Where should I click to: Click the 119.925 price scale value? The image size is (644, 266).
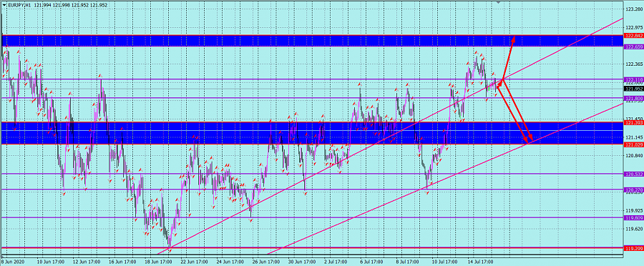click(634, 210)
